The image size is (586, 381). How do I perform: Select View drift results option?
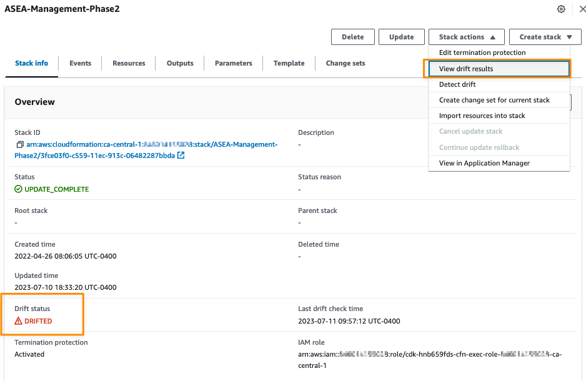466,69
